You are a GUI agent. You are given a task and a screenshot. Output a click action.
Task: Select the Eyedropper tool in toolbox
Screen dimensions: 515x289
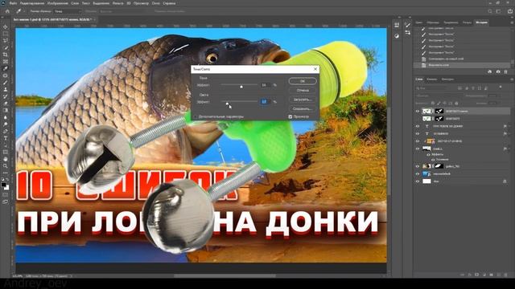click(x=6, y=68)
